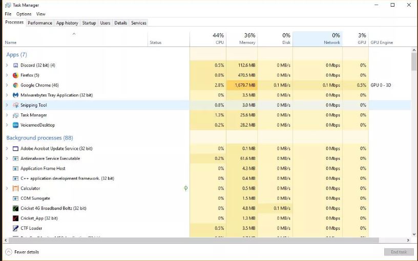
Task: Expand the Google Chrome process group
Action: [7, 85]
